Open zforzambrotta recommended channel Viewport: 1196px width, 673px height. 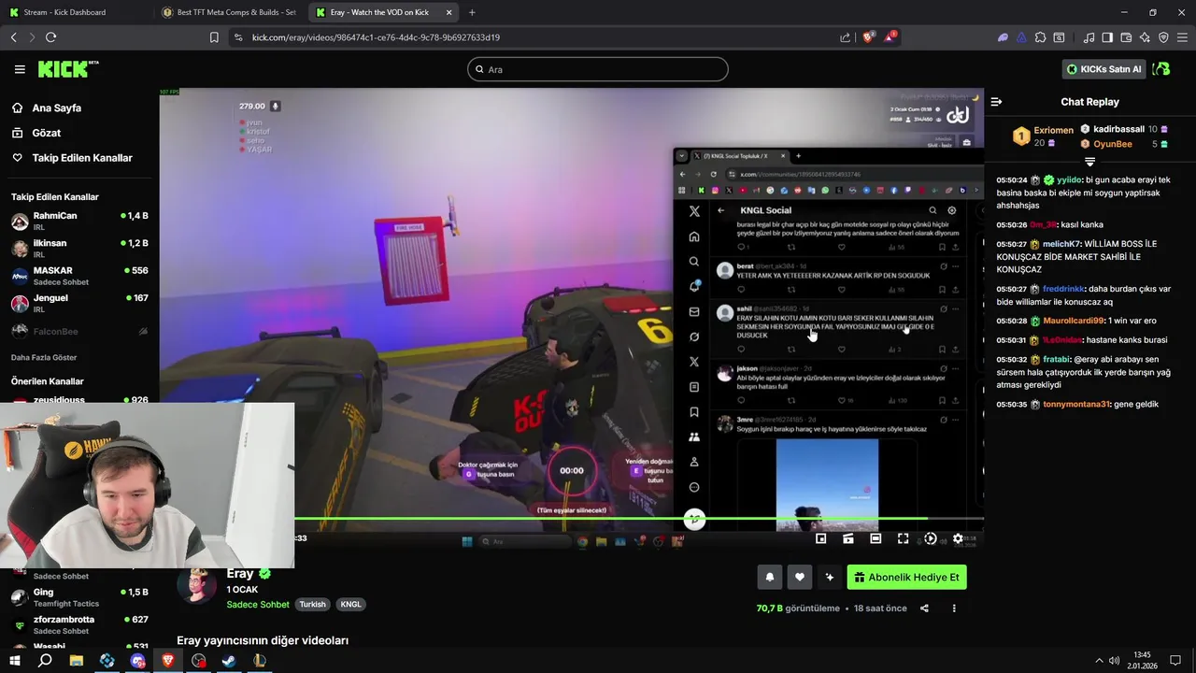[x=79, y=624]
